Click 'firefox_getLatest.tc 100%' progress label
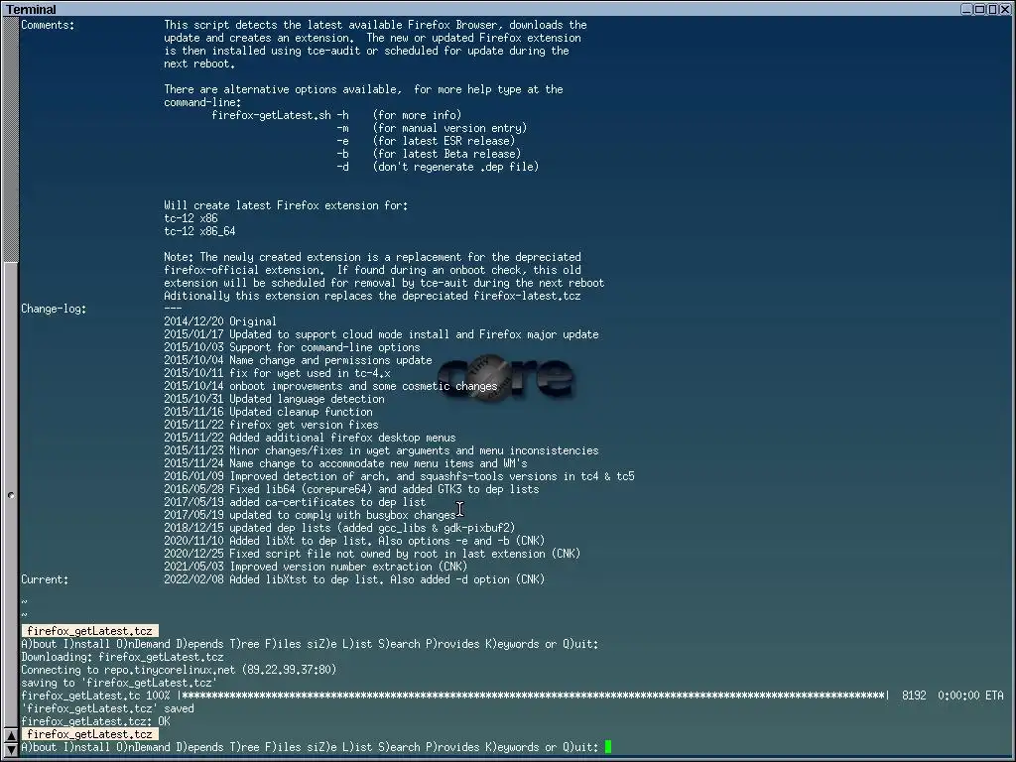The width and height of the screenshot is (1016, 762). pyautogui.click(x=96, y=696)
